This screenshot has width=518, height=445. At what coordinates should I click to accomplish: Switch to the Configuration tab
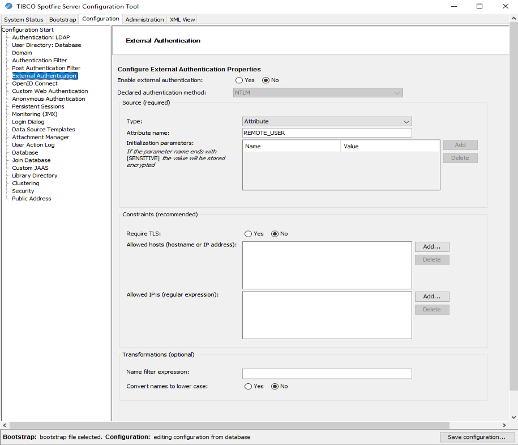(x=100, y=19)
